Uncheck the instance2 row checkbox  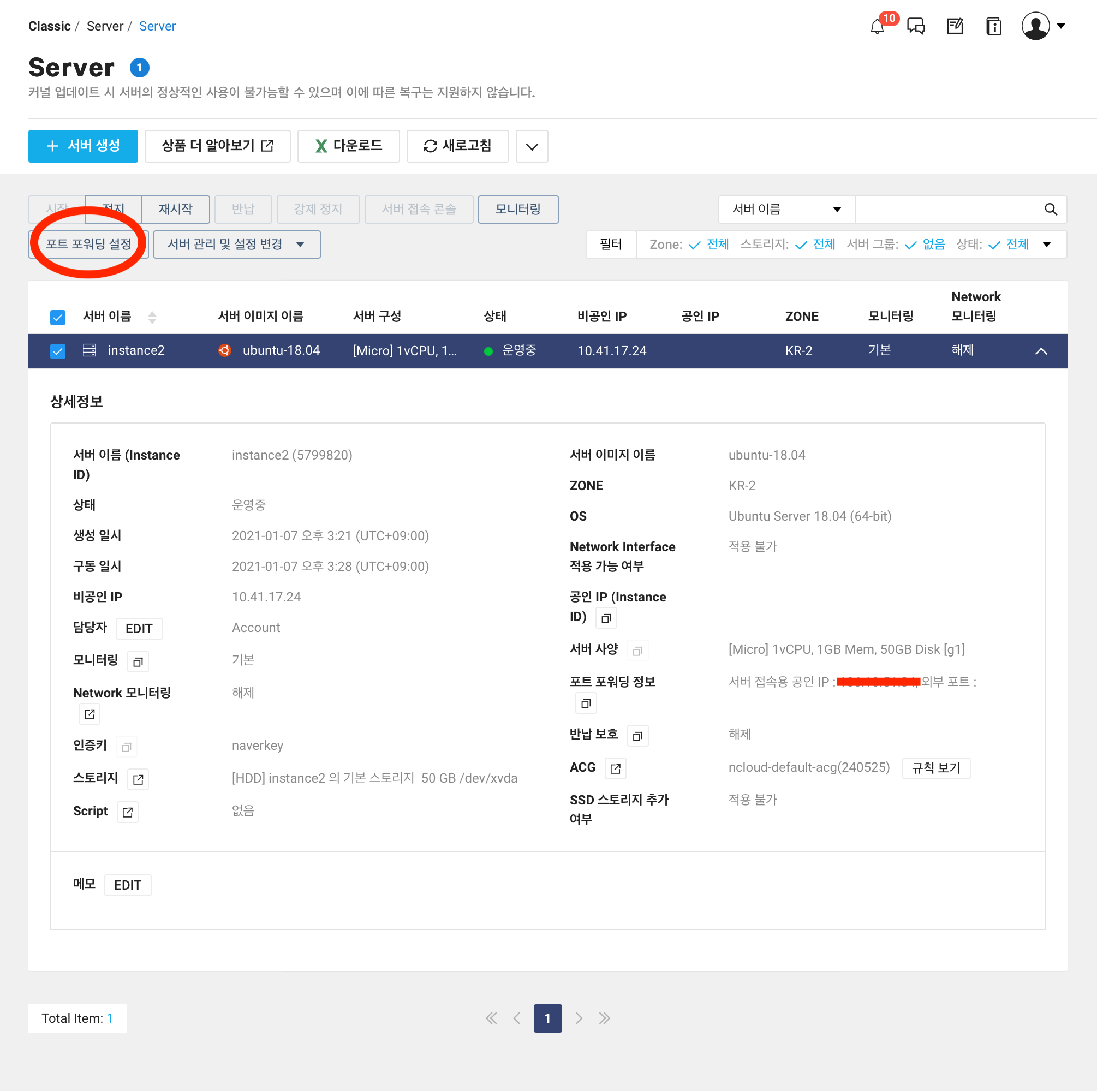[58, 351]
